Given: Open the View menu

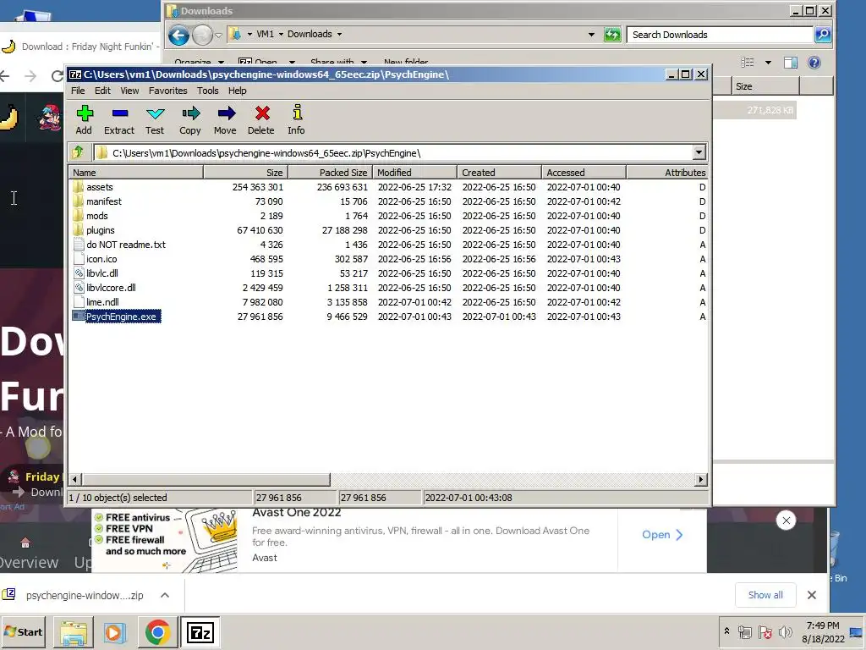Looking at the screenshot, I should coord(129,91).
